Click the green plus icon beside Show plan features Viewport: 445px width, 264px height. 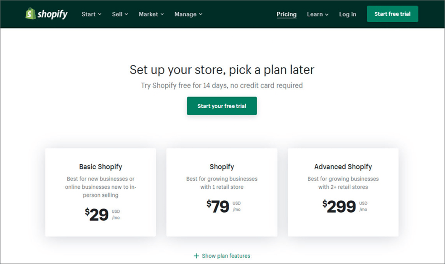pyautogui.click(x=196, y=256)
